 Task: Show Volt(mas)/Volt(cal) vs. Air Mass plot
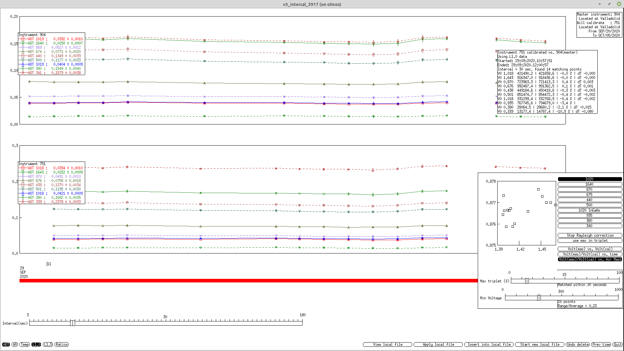tap(590, 259)
